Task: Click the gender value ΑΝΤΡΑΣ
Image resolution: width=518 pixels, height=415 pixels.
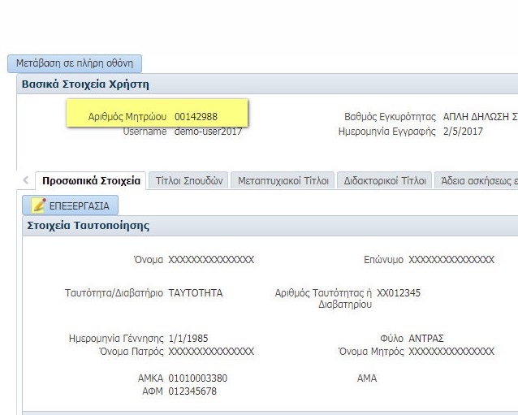Action: 426,339
